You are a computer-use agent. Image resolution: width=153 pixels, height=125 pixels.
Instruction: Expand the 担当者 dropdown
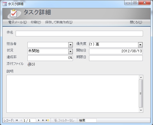pos(70,45)
